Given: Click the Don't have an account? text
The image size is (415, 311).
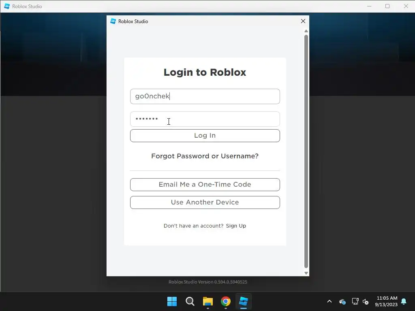Looking at the screenshot, I should point(193,226).
